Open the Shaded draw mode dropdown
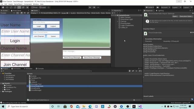 tap(7, 13)
